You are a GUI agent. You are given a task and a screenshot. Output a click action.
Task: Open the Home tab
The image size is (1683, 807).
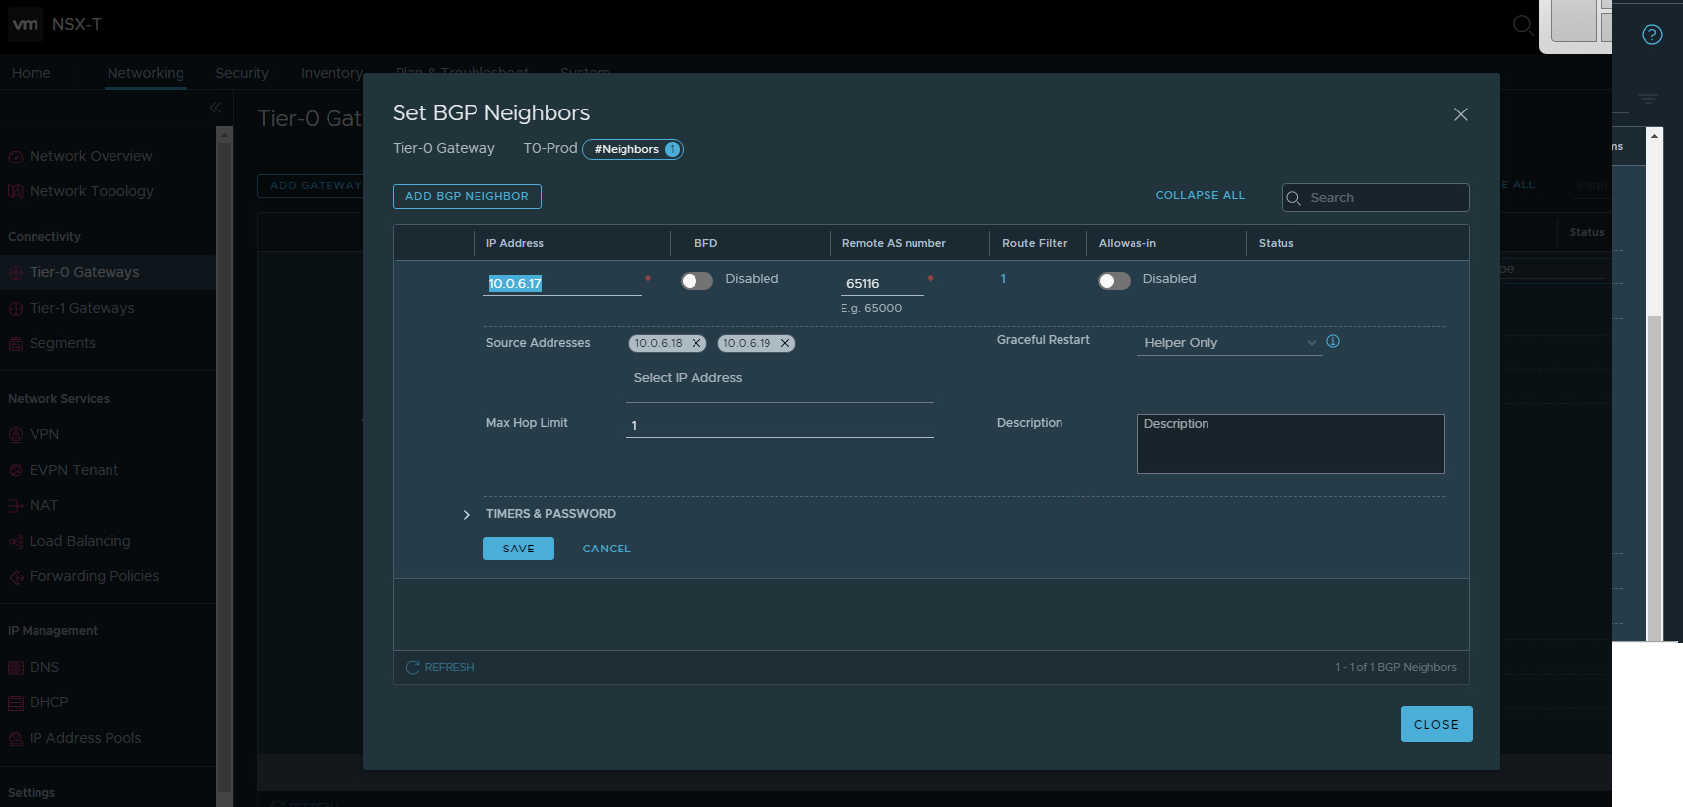click(x=32, y=73)
